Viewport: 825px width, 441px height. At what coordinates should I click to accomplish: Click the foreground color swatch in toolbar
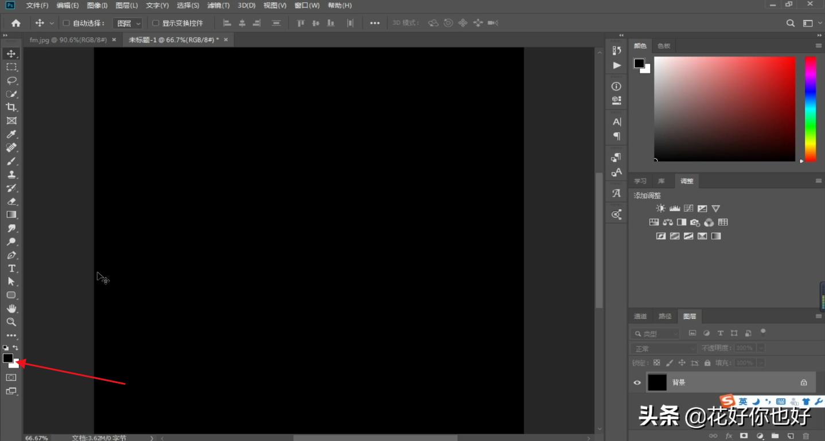point(7,358)
